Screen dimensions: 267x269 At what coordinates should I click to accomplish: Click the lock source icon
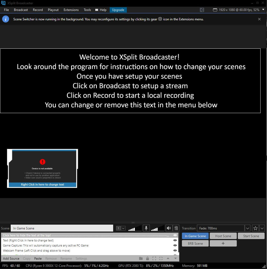tap(147, 259)
